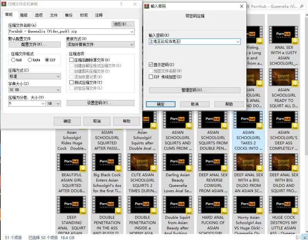Click 取消 in the archive parameters dialog

click(x=97, y=121)
